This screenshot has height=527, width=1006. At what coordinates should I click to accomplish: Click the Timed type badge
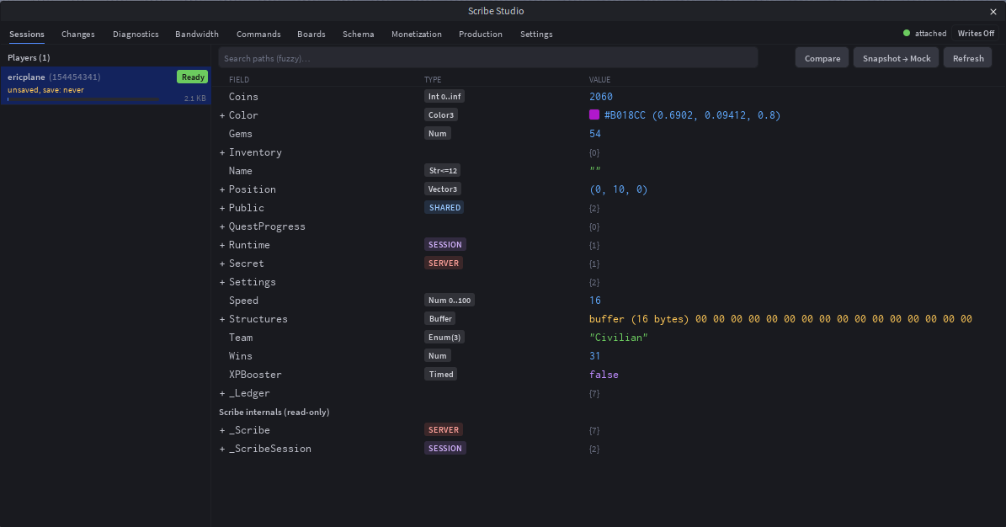(441, 375)
